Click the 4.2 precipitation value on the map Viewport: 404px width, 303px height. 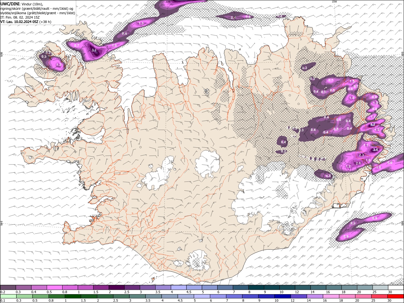click(372, 125)
